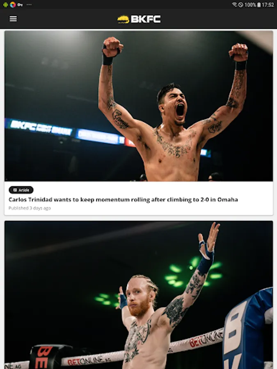The image size is (277, 369).
Task: Open the red-bearded fighter article image
Action: (139, 295)
